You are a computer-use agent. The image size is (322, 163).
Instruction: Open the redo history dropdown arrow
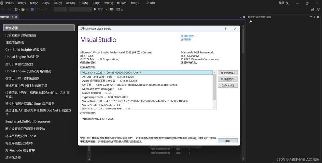(x=50, y=9)
